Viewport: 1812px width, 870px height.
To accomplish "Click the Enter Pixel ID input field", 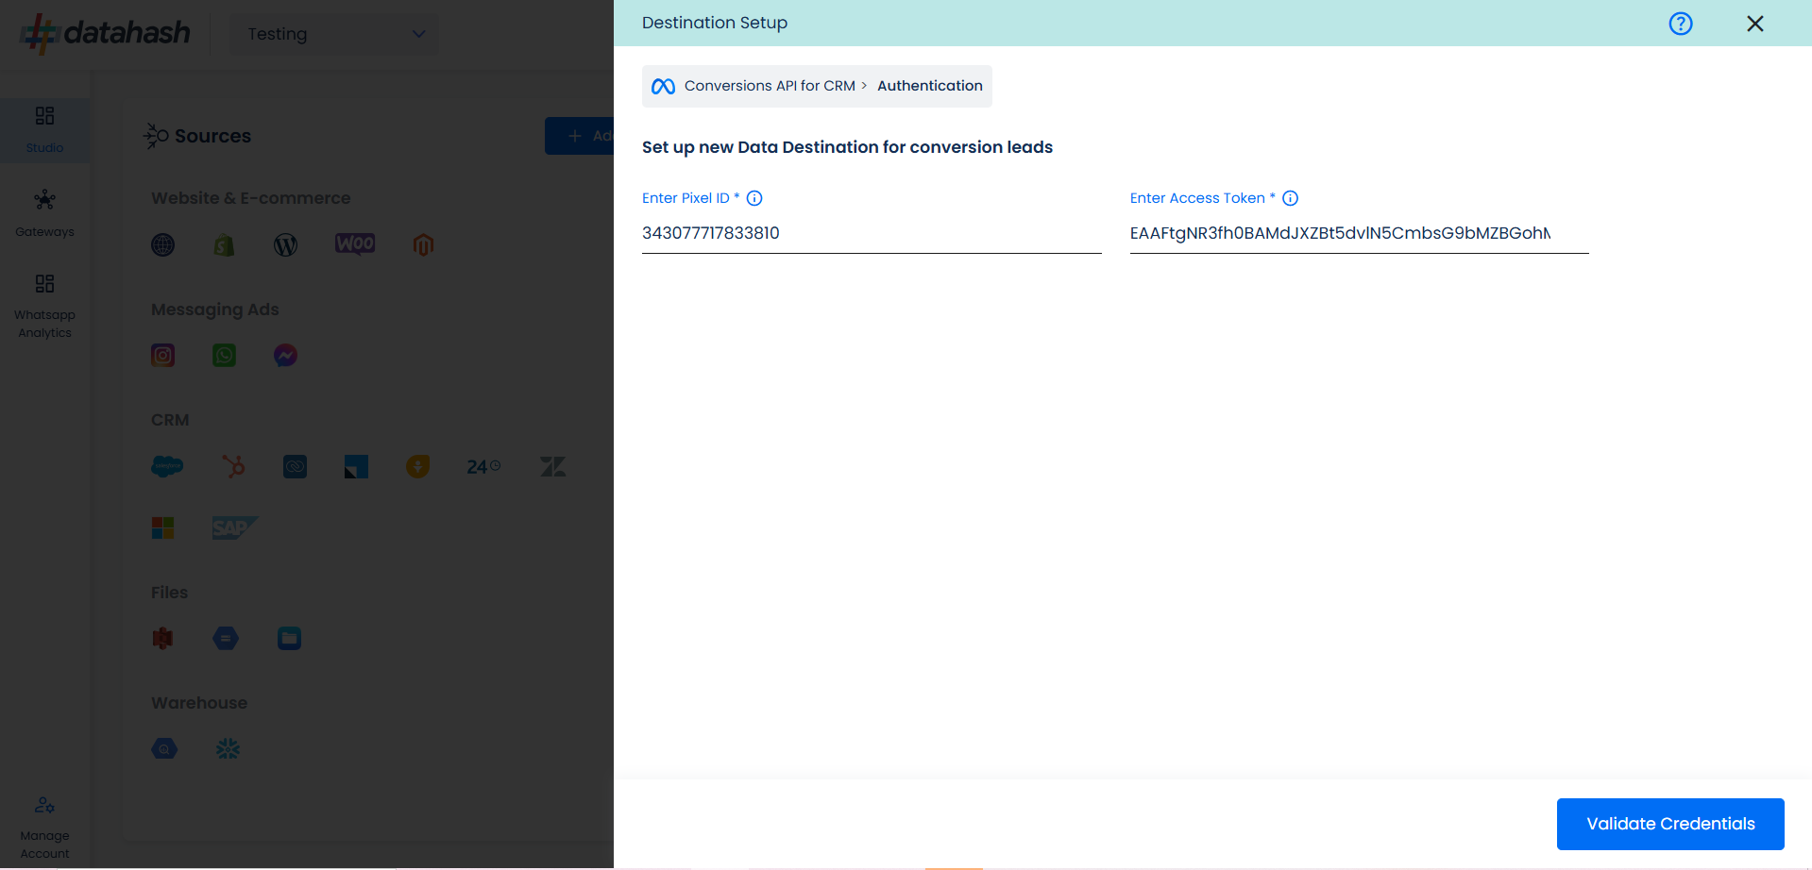I will 871,233.
